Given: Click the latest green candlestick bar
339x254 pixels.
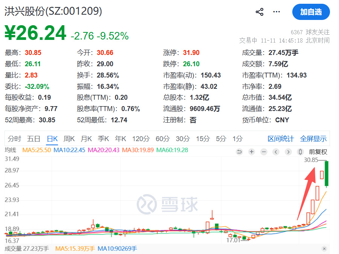Looking at the screenshot, I should pyautogui.click(x=327, y=173).
